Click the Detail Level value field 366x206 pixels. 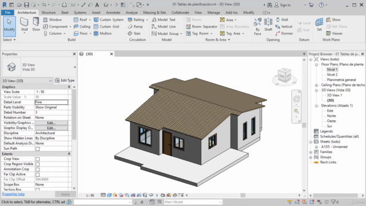tap(51, 102)
